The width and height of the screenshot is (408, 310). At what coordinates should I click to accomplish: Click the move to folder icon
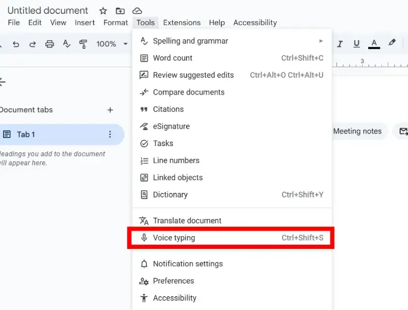(x=120, y=11)
